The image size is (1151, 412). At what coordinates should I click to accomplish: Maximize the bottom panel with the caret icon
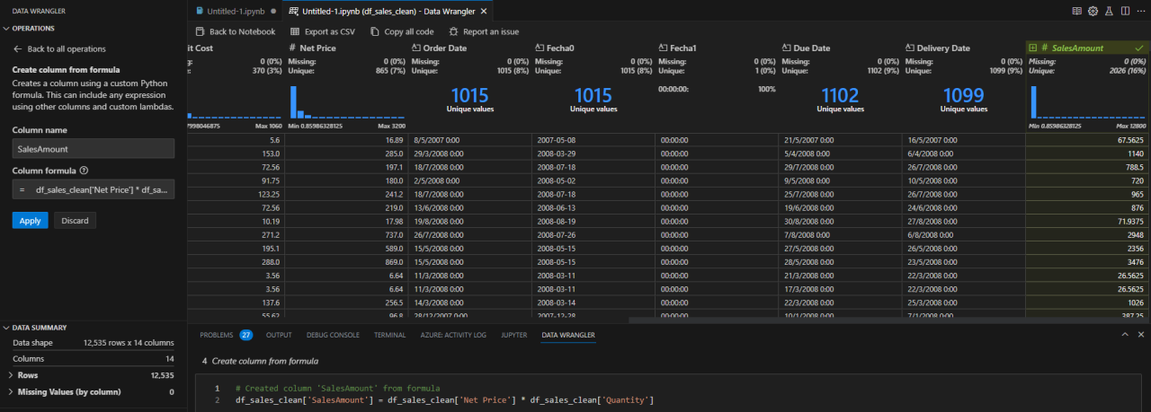(1126, 335)
